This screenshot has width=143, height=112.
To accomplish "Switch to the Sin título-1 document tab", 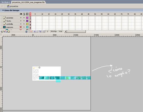I will pyautogui.click(x=6, y=2).
